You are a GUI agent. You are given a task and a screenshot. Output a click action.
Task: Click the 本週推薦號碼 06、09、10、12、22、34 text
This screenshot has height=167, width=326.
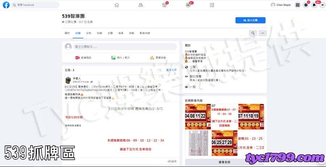click(x=135, y=141)
